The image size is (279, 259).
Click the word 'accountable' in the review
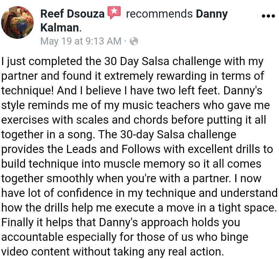pos(32,237)
